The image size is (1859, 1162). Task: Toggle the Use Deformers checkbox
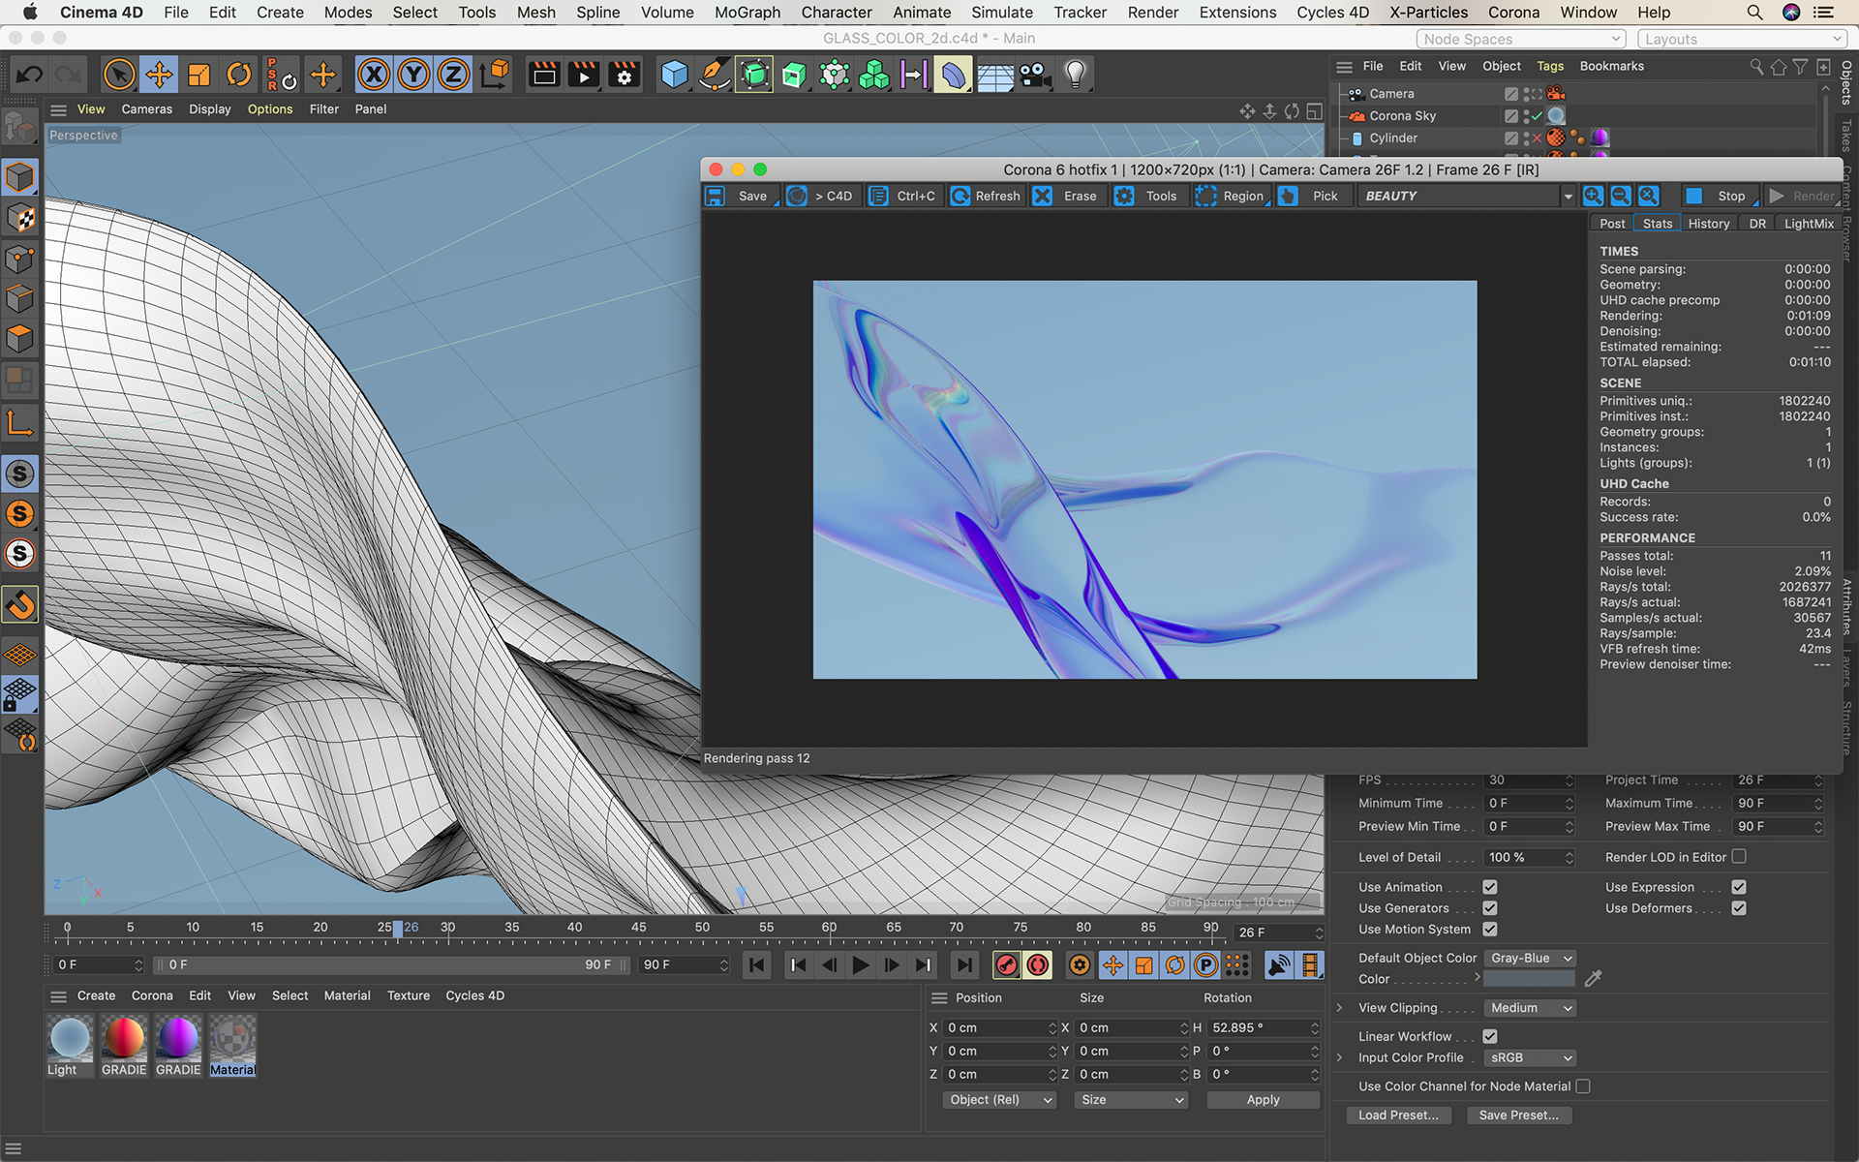coord(1739,908)
